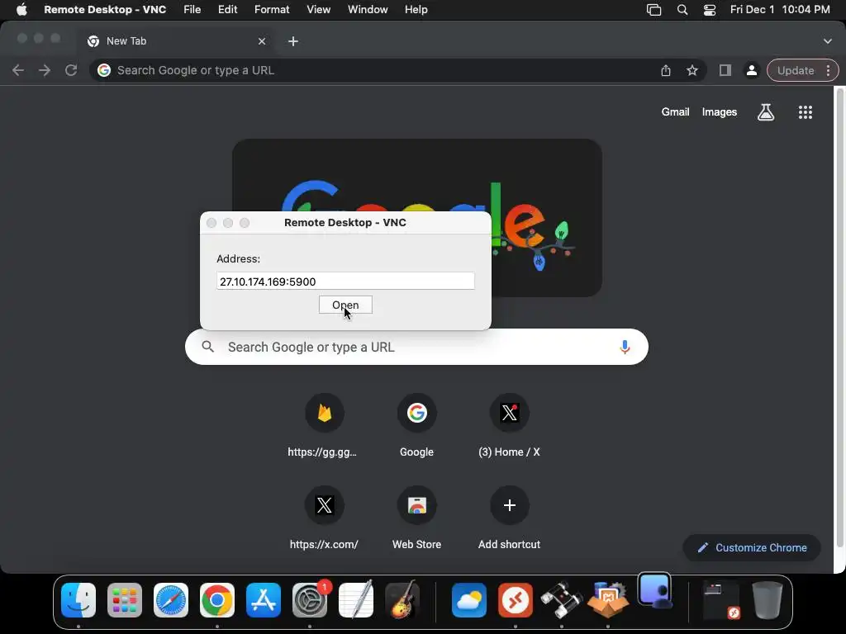Open GarageBand from the Dock
846x634 pixels.
(402, 600)
